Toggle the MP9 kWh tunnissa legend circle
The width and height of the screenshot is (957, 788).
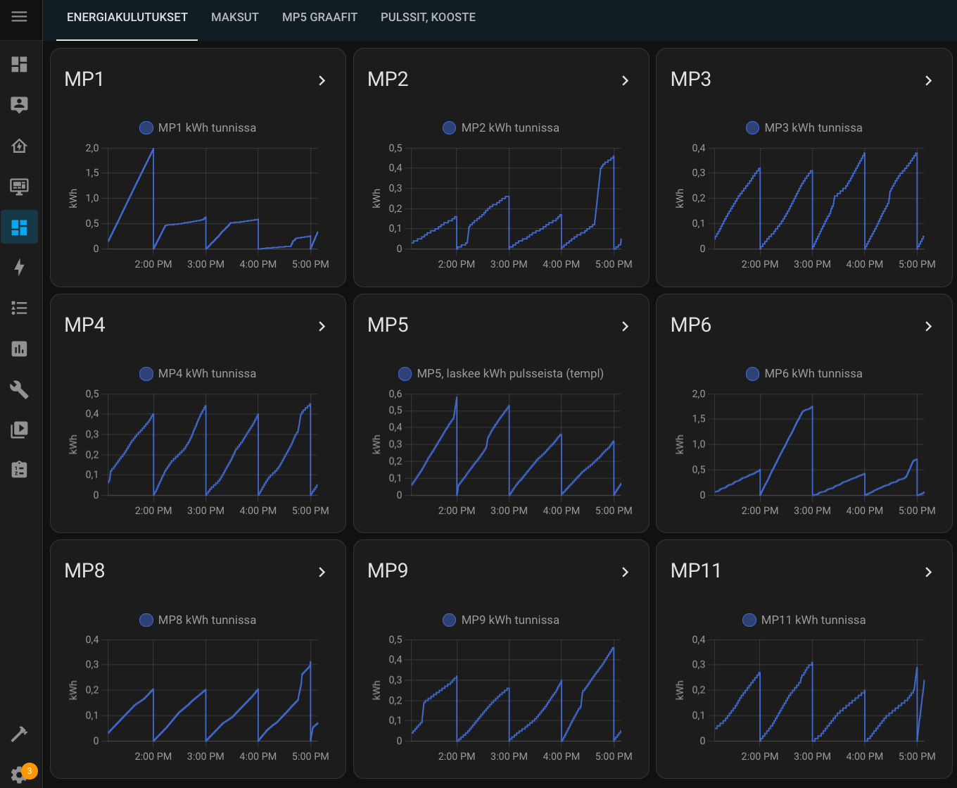pyautogui.click(x=449, y=620)
